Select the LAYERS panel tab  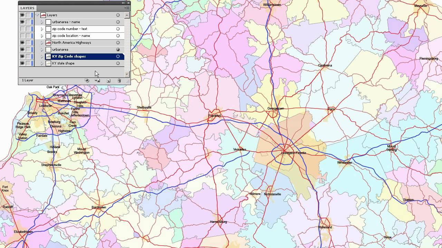[x=27, y=8]
